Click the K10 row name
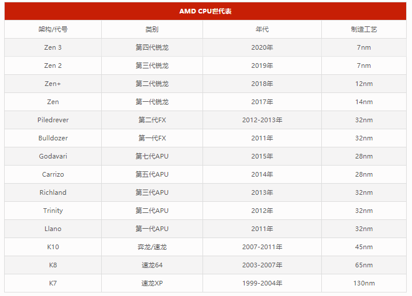 pos(53,247)
